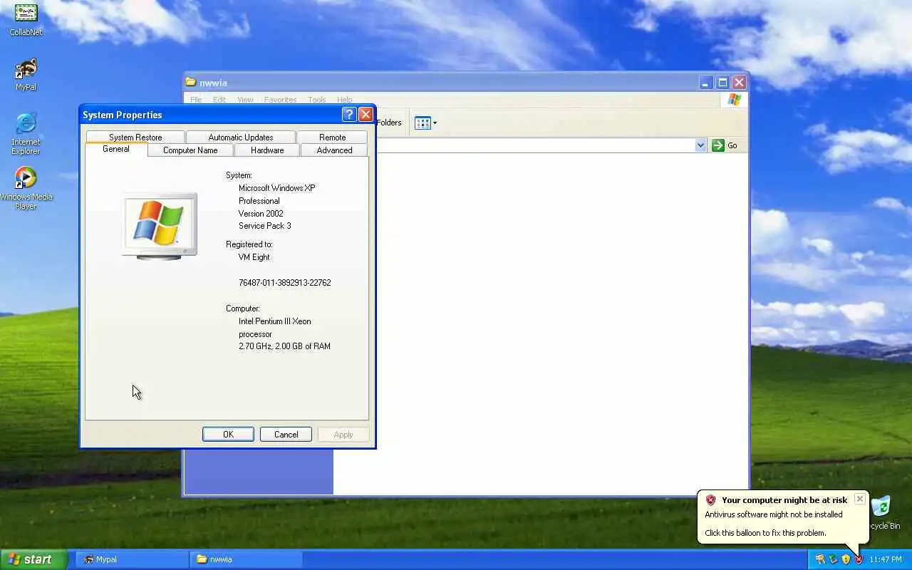The width and height of the screenshot is (912, 570).
Task: Click the Go button in nwwia address bar
Action: point(725,145)
